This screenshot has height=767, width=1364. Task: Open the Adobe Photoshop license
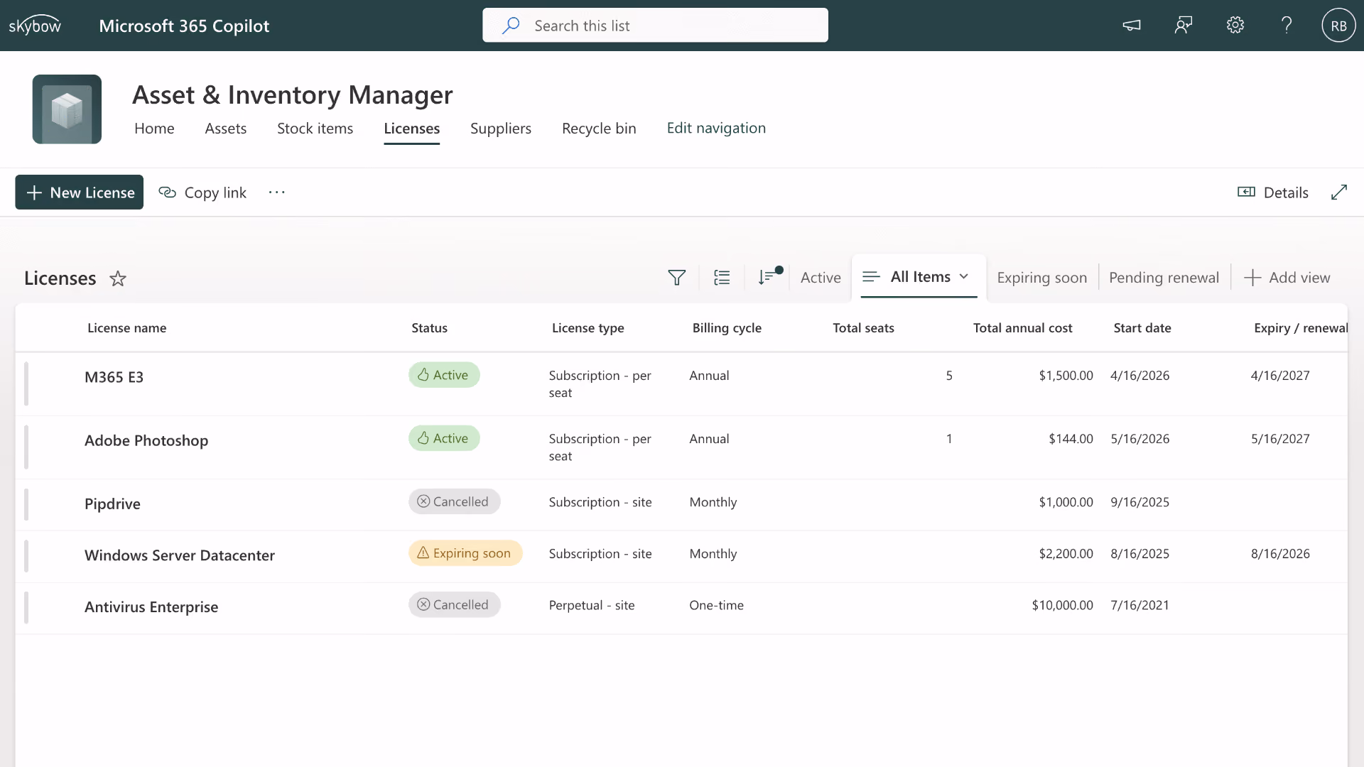146,440
